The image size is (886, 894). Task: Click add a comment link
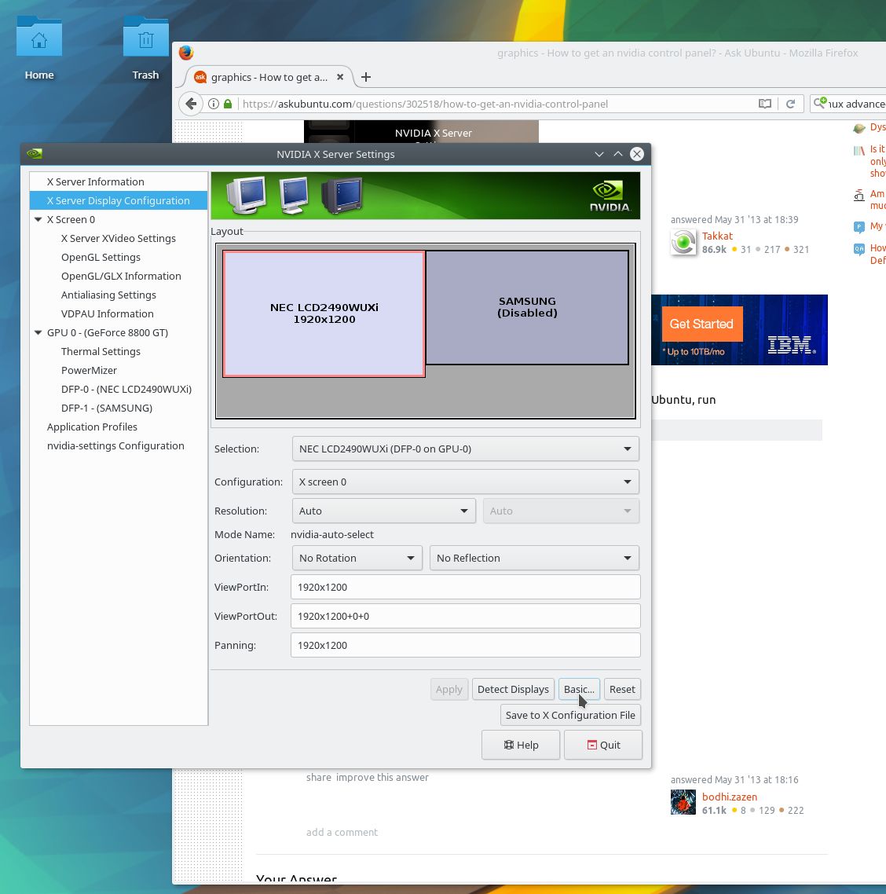coord(342,832)
